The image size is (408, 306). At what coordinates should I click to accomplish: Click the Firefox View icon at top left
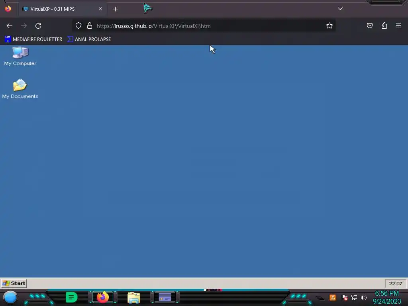(x=8, y=9)
